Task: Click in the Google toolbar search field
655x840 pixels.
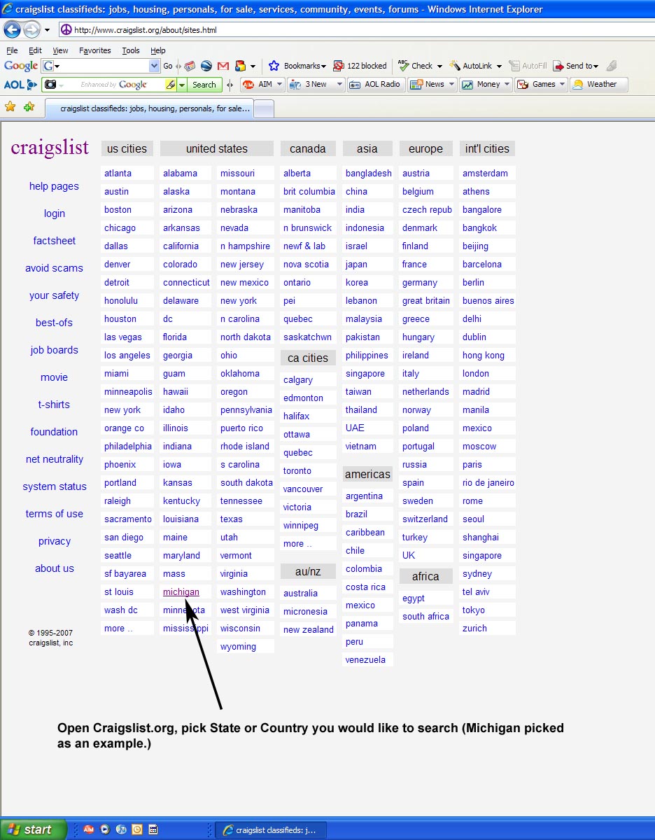Action: click(x=101, y=66)
